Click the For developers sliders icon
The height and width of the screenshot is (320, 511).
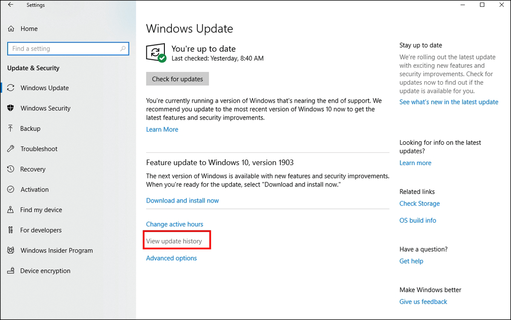[11, 230]
